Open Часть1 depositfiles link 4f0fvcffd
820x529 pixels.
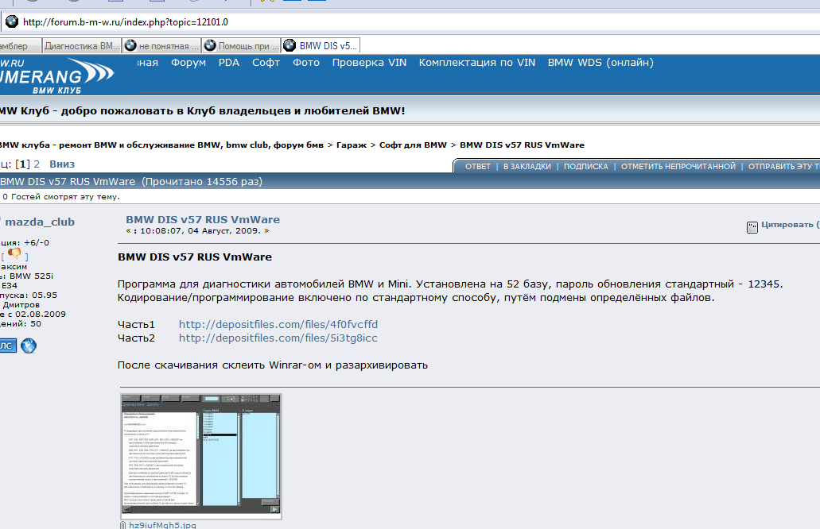[x=278, y=324]
